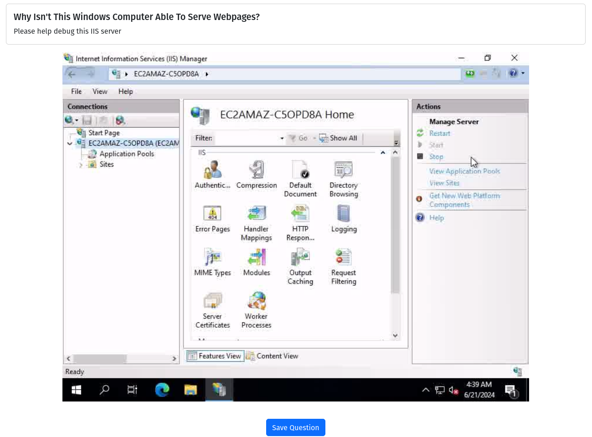Open the Authentication feature icon
This screenshot has width=592, height=437.
pyautogui.click(x=212, y=175)
